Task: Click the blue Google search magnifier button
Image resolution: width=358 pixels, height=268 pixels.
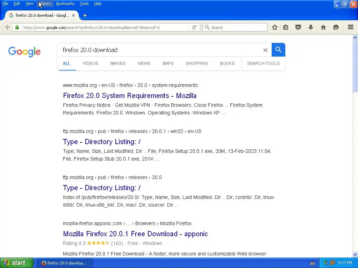Action: pos(278,50)
